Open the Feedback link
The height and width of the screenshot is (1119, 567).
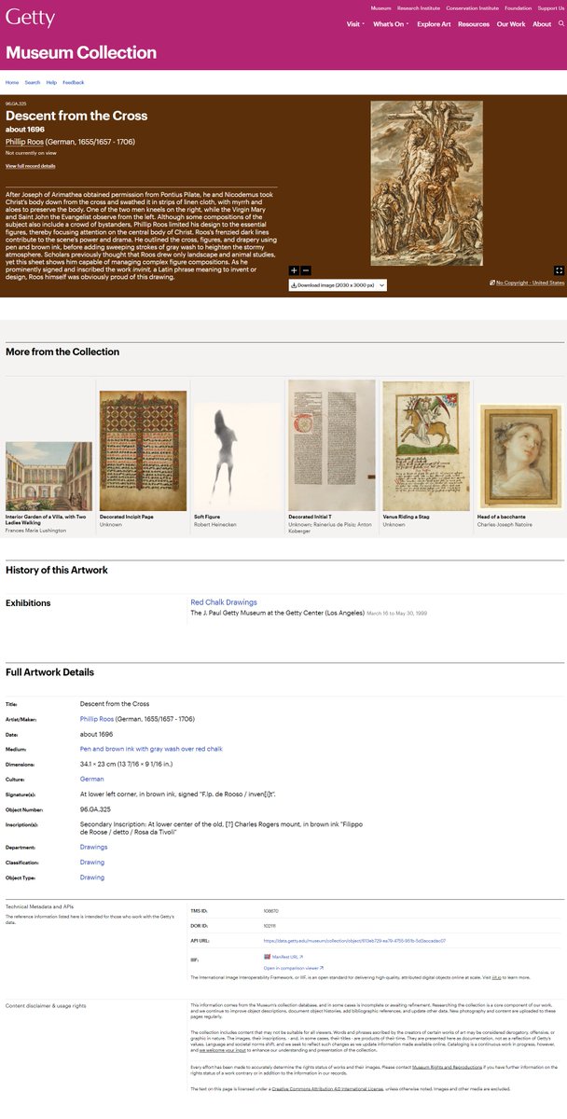point(74,82)
